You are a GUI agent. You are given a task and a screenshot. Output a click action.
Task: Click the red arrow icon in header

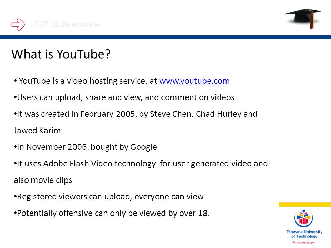click(x=18, y=24)
